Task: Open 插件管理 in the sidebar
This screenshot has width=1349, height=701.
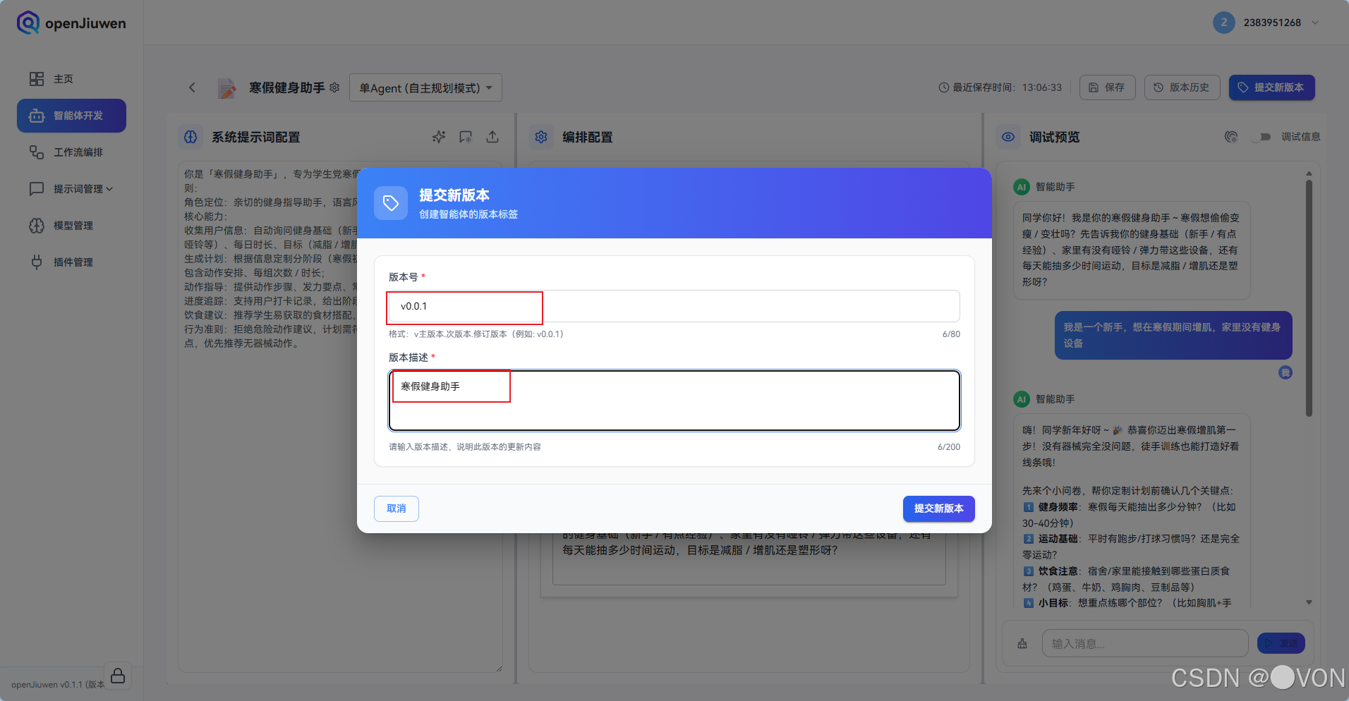Action: (x=72, y=262)
